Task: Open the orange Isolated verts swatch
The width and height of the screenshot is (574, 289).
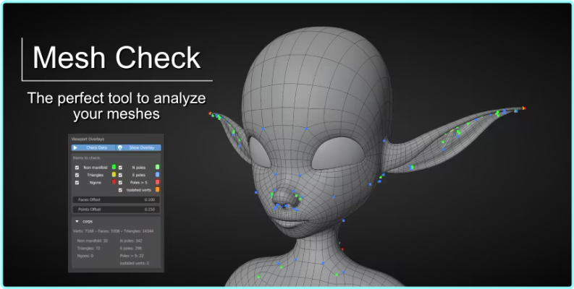Action: [157, 189]
